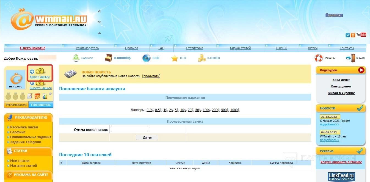
Task: Open the YouTube channel icon
Action: [x=361, y=35]
